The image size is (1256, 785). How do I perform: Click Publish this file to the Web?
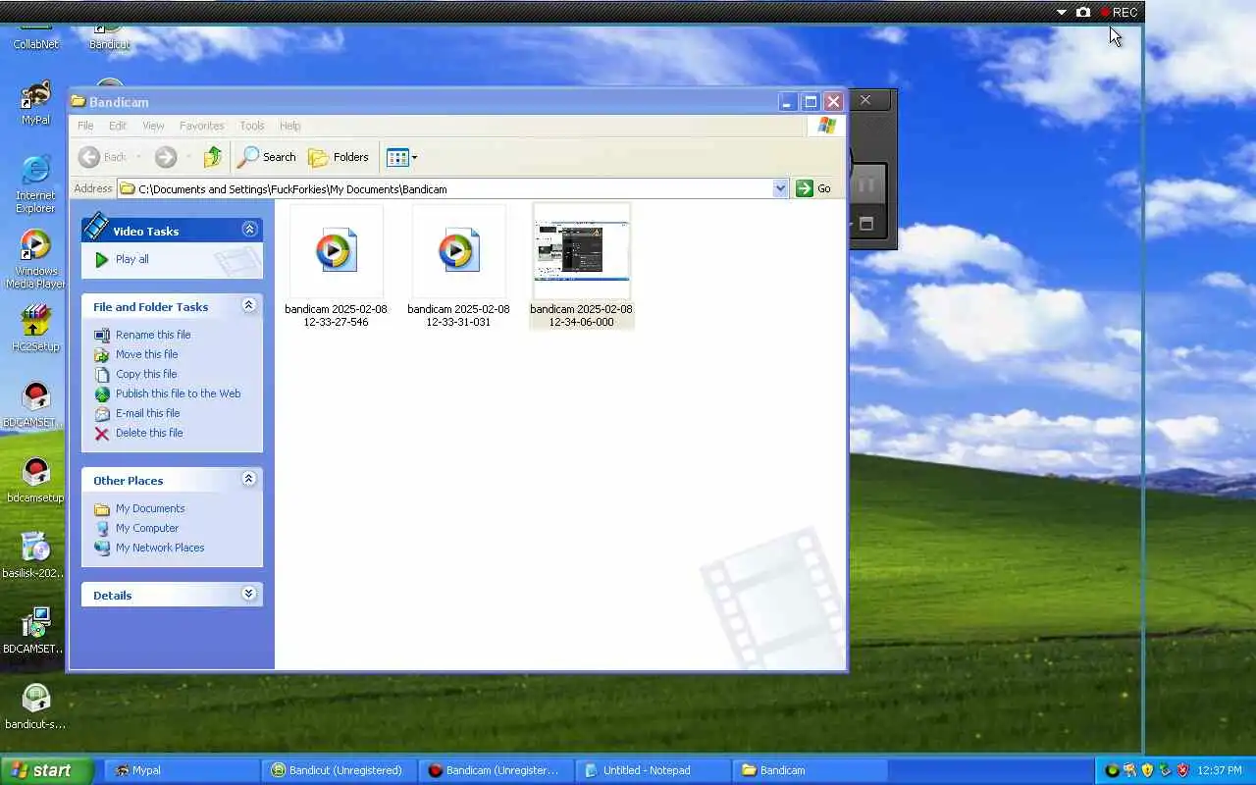(178, 393)
